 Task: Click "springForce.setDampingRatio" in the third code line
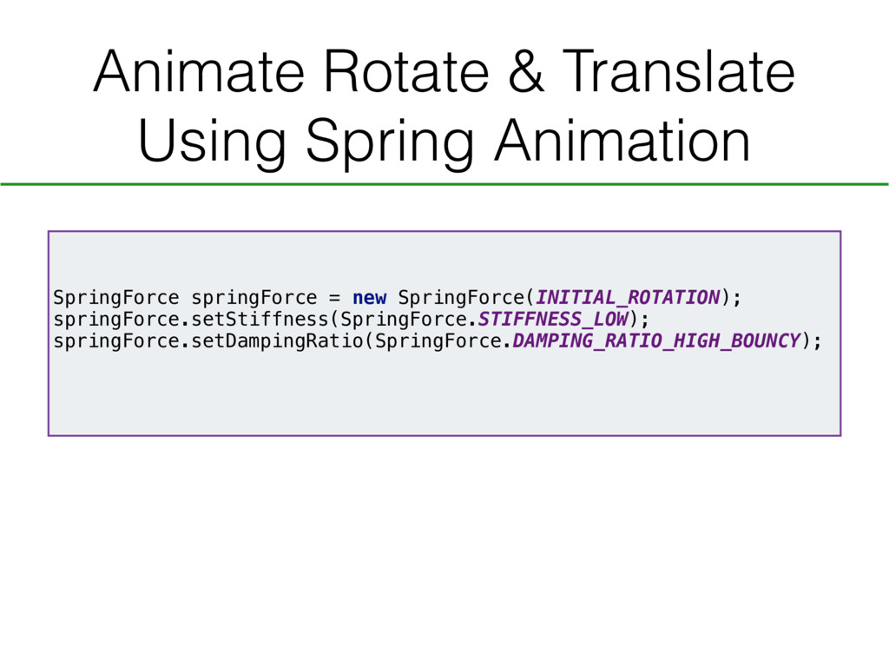click(x=208, y=340)
